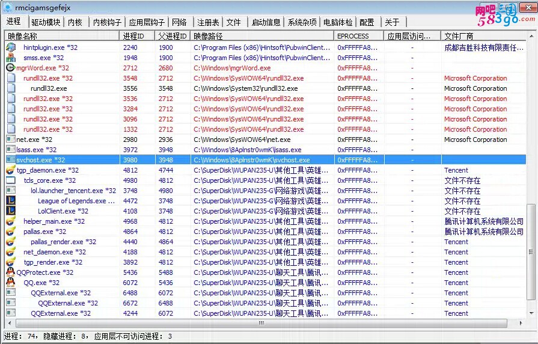This screenshot has width=538, height=344.
Task: Click the mgrWord.exe clock icon
Action: (11, 67)
